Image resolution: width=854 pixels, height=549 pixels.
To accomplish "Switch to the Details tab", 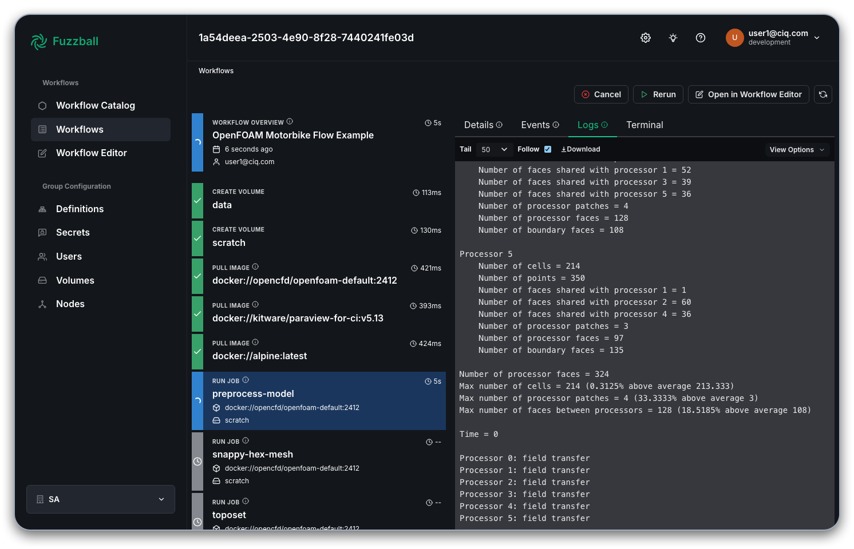I will pos(483,125).
